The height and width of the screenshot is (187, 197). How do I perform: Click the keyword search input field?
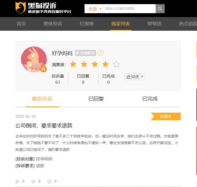click(x=129, y=9)
